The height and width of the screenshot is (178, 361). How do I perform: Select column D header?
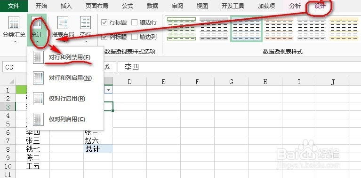pyautogui.click(x=129, y=82)
